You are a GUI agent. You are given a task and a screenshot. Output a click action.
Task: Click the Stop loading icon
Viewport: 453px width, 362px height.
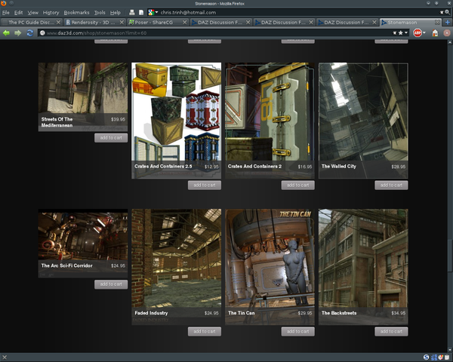(445, 33)
